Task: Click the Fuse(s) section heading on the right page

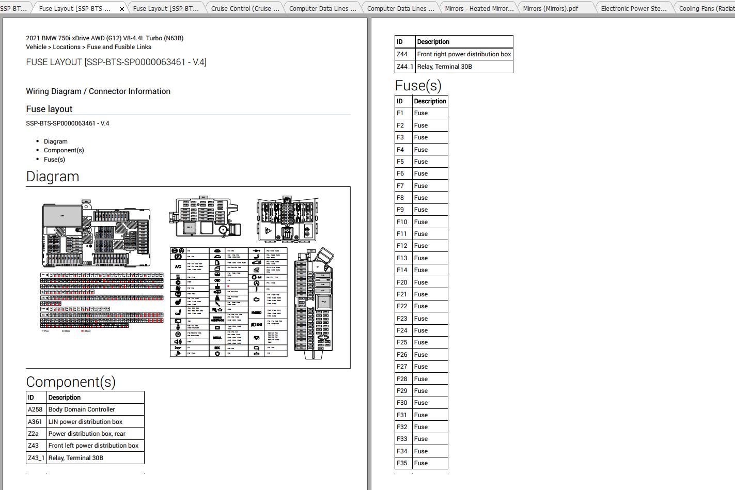Action: point(418,86)
